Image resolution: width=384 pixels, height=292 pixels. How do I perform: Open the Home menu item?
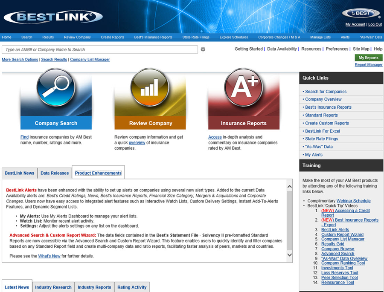point(6,37)
